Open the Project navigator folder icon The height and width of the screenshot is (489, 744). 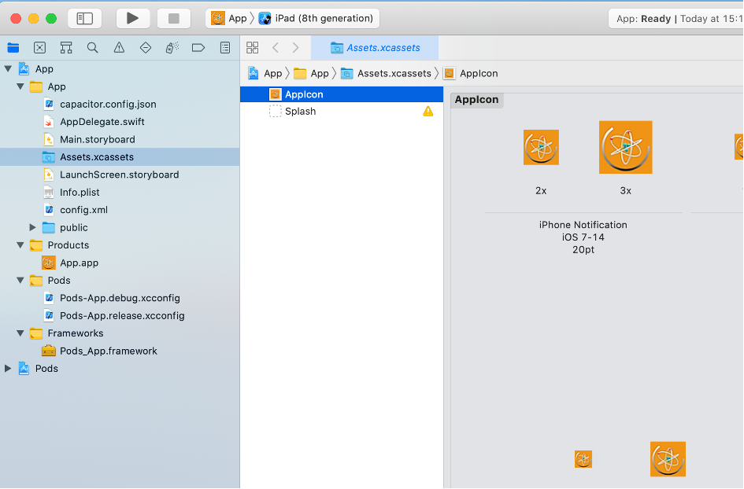(13, 47)
